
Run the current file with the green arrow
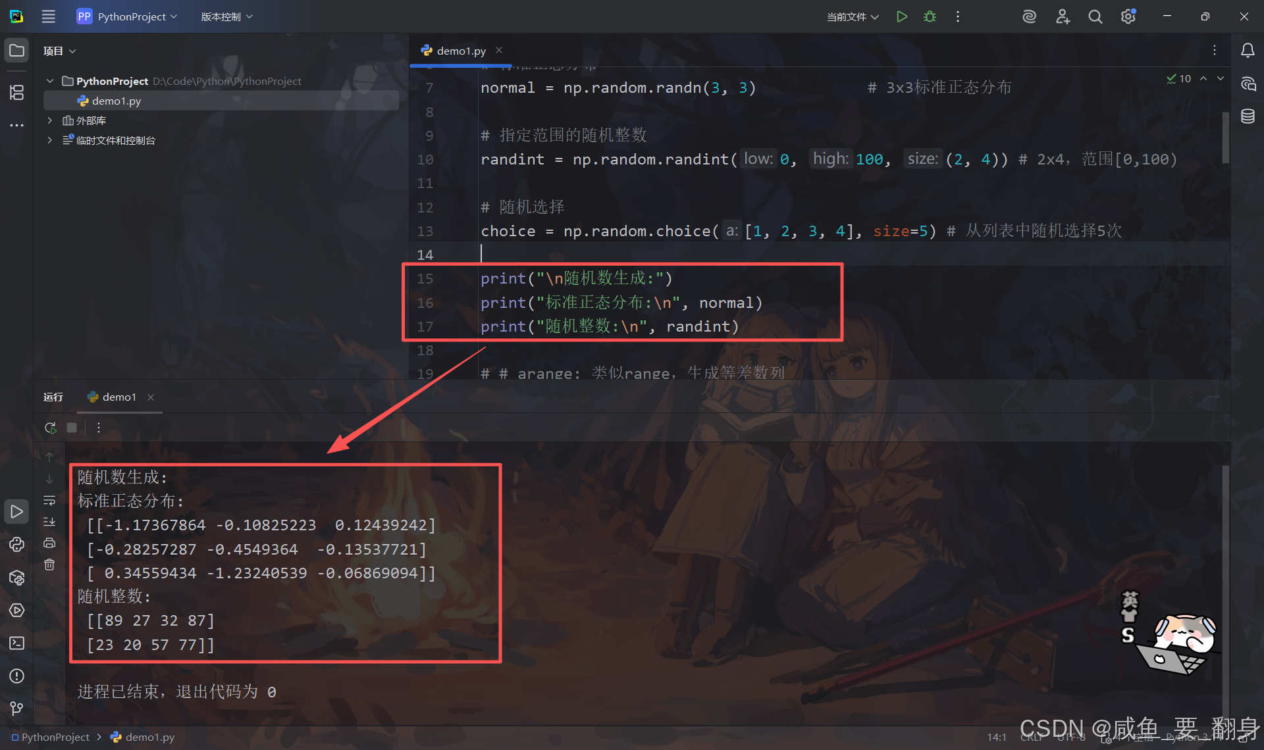point(902,16)
